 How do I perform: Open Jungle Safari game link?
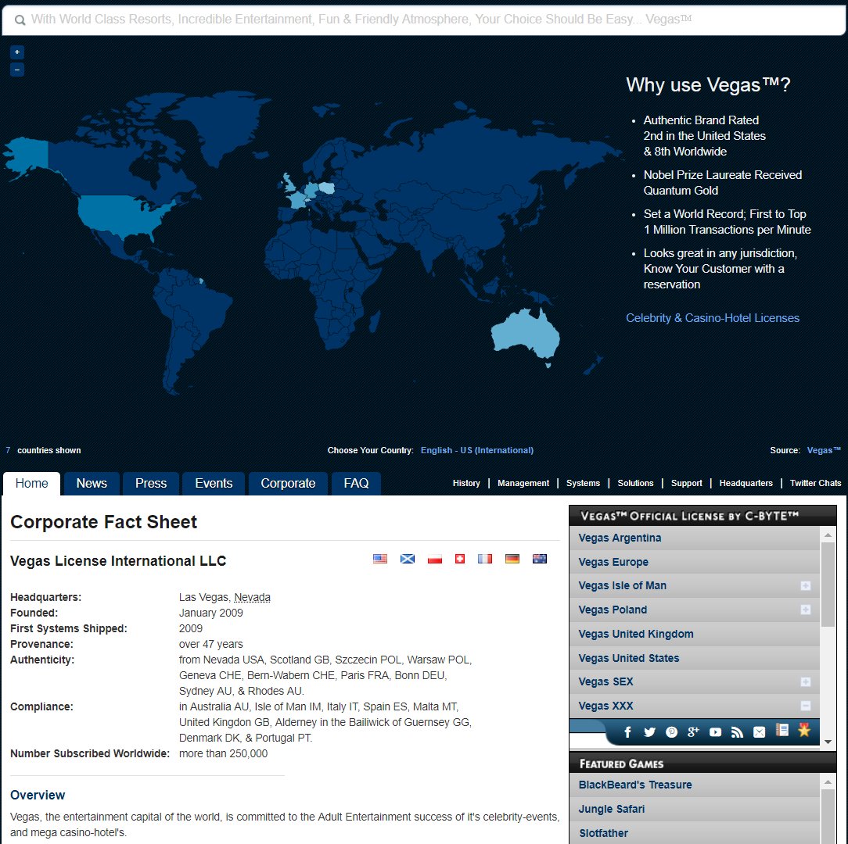coord(612,809)
